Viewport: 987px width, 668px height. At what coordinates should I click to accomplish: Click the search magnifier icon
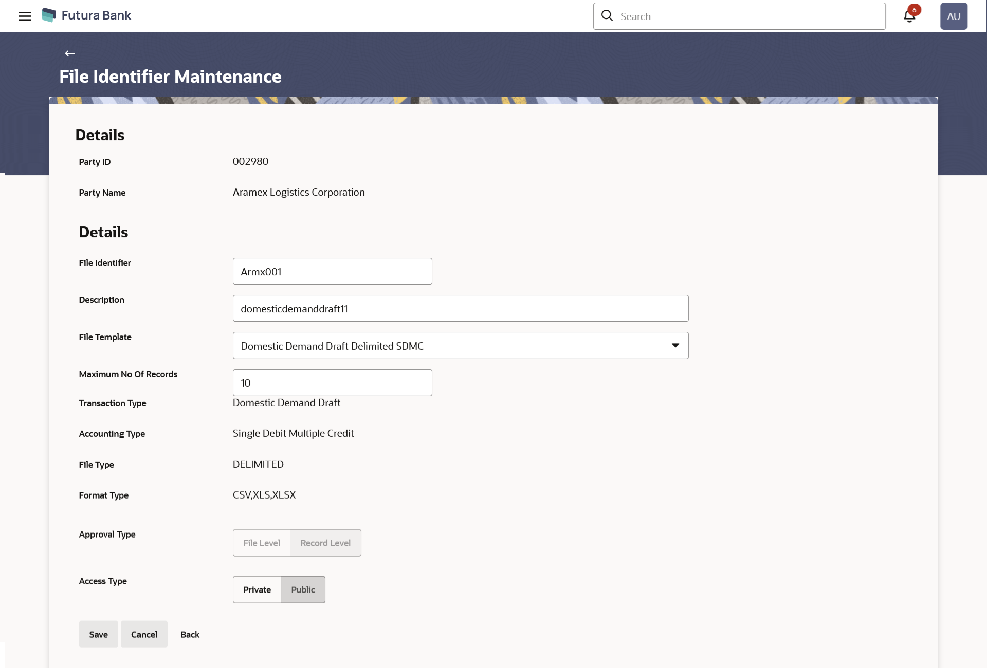(x=607, y=16)
